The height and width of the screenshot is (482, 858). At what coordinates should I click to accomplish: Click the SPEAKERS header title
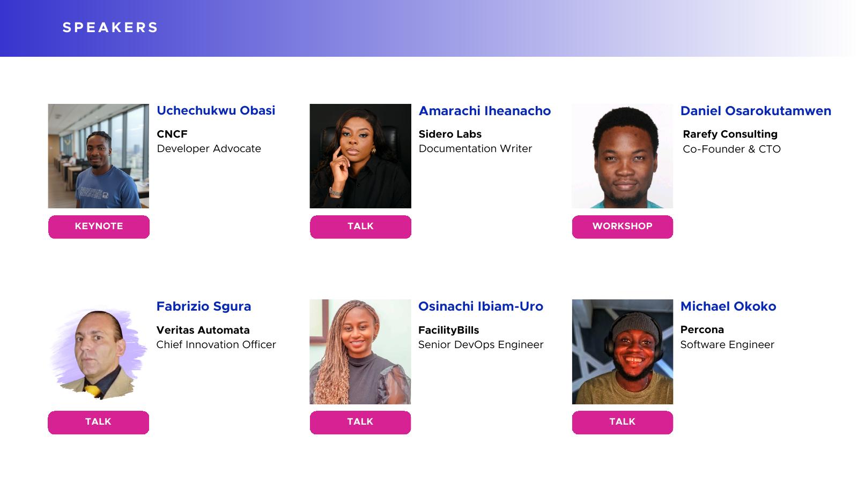pos(110,27)
